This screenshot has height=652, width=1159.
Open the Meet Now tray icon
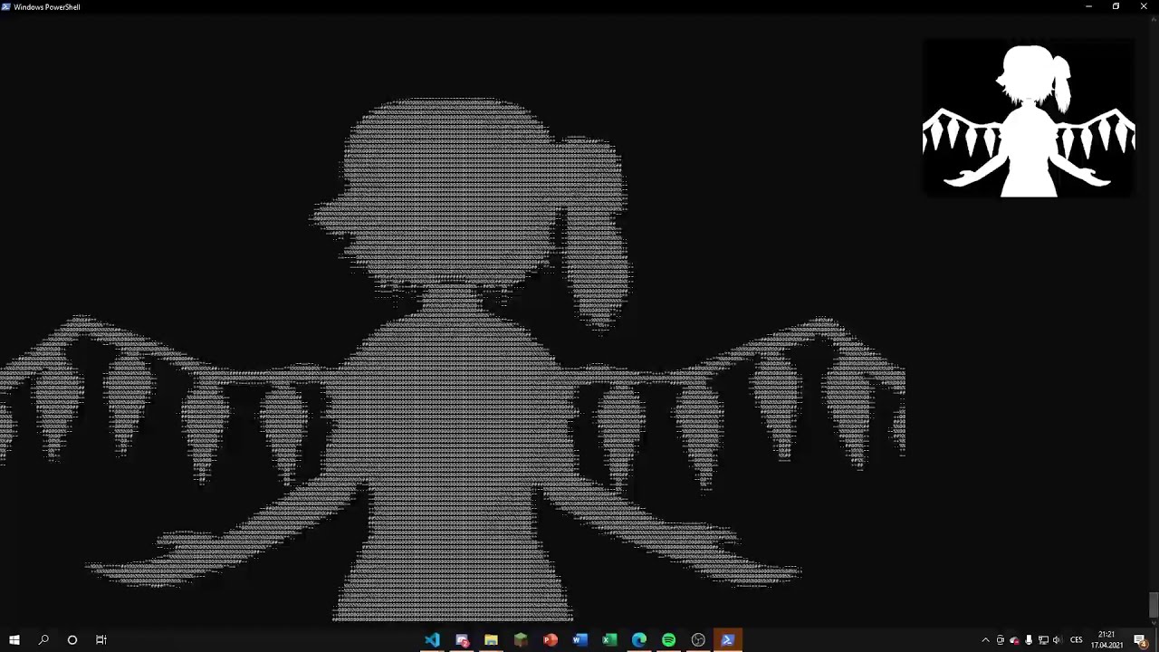(x=1001, y=640)
